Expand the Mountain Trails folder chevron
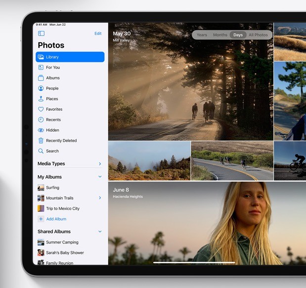The width and height of the screenshot is (306, 288). pyautogui.click(x=100, y=198)
